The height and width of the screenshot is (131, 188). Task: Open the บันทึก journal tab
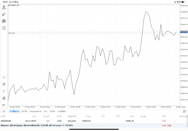[x=53, y=111]
